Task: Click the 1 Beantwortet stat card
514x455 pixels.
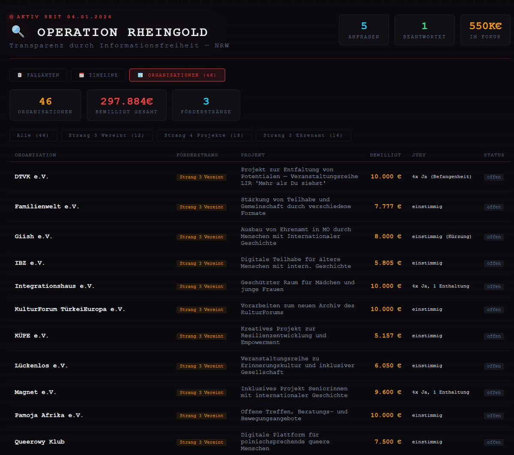Action: (x=424, y=30)
